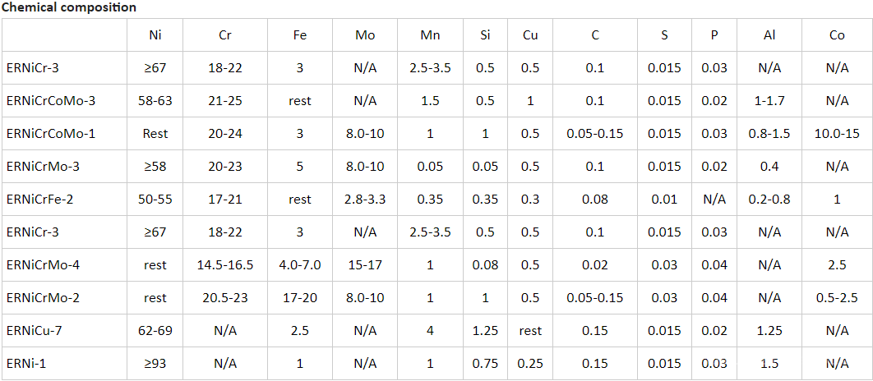Viewport: 873px width, 381px height.
Task: Click the 10.0-15 Co value cell
Action: (x=836, y=134)
